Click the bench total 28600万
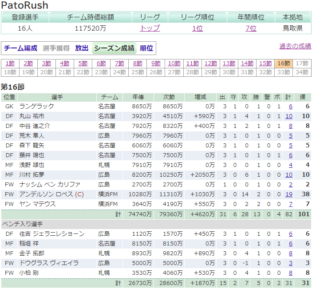 [171, 283]
